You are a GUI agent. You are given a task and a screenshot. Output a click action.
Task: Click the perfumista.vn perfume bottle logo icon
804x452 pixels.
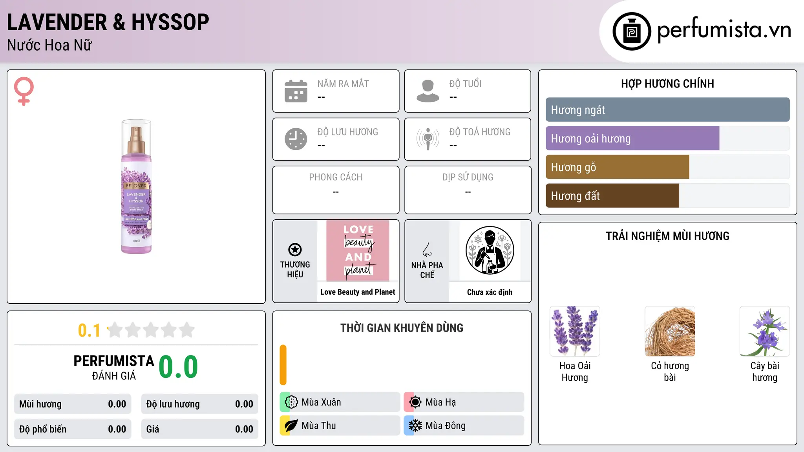[x=632, y=31]
